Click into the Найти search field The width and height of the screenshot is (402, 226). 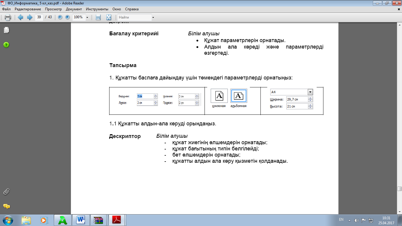pyautogui.click(x=134, y=17)
